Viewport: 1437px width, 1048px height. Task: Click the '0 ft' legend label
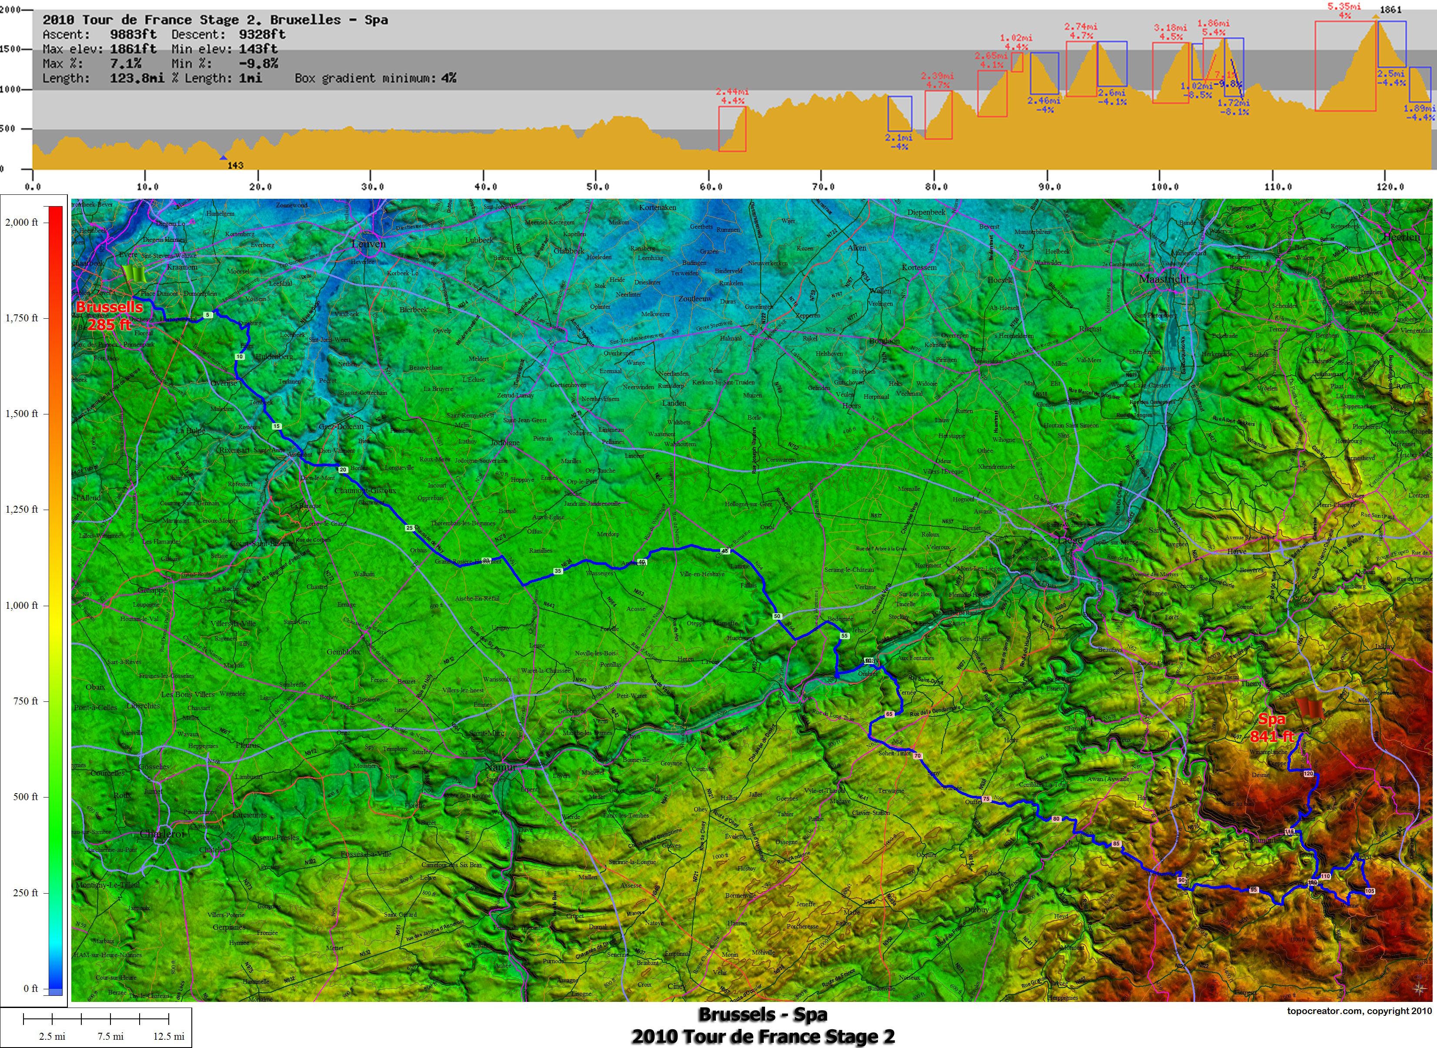point(30,988)
